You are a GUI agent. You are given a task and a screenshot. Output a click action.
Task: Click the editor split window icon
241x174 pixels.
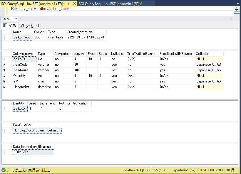237,9
